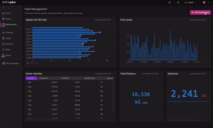Open the Views sidebar link

[8, 38]
